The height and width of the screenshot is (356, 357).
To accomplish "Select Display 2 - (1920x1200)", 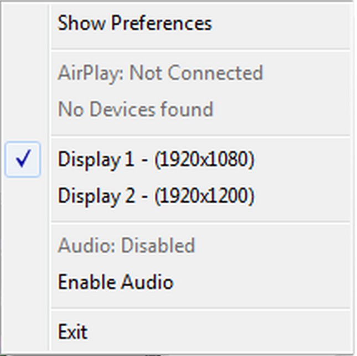I will click(156, 196).
